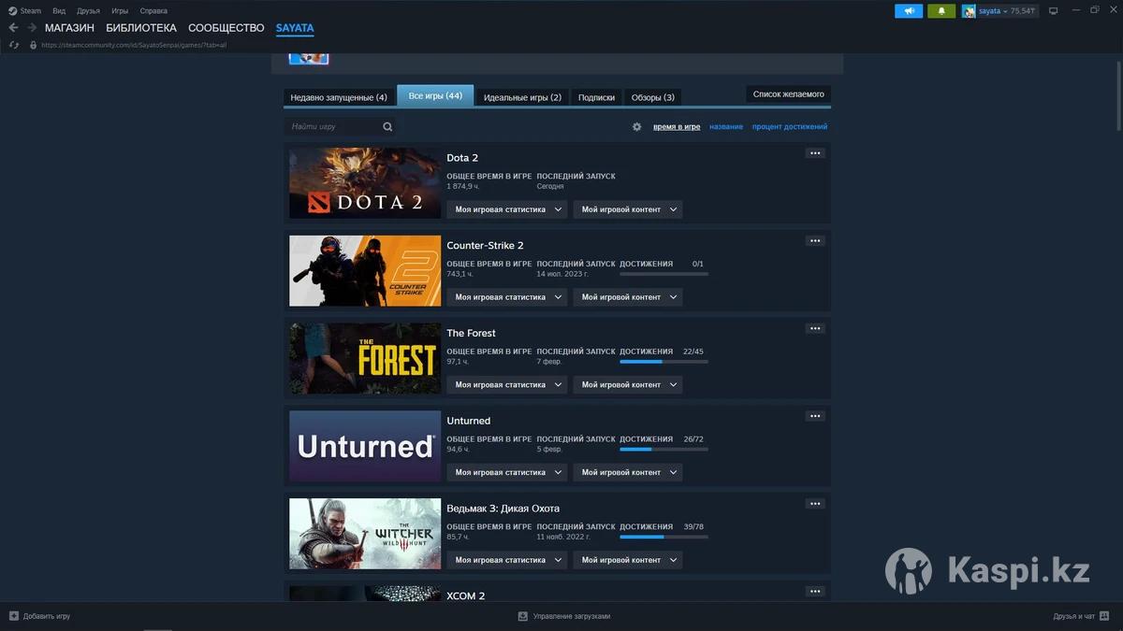Click Unturned achievements progress bar
The height and width of the screenshot is (631, 1123).
[x=664, y=450]
